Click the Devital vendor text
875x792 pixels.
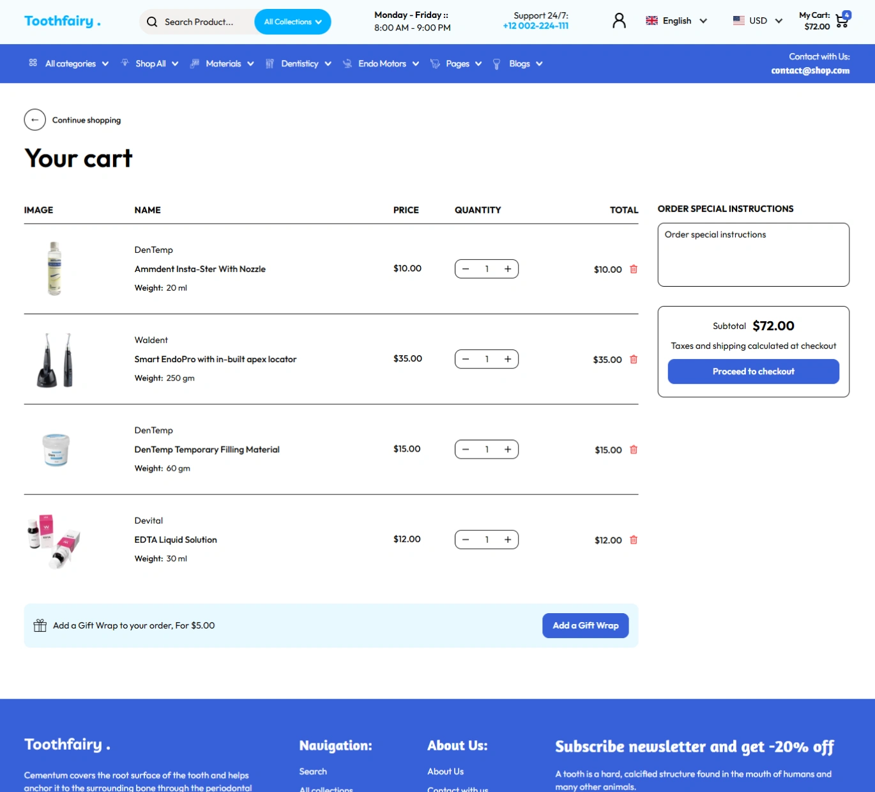[x=149, y=521]
